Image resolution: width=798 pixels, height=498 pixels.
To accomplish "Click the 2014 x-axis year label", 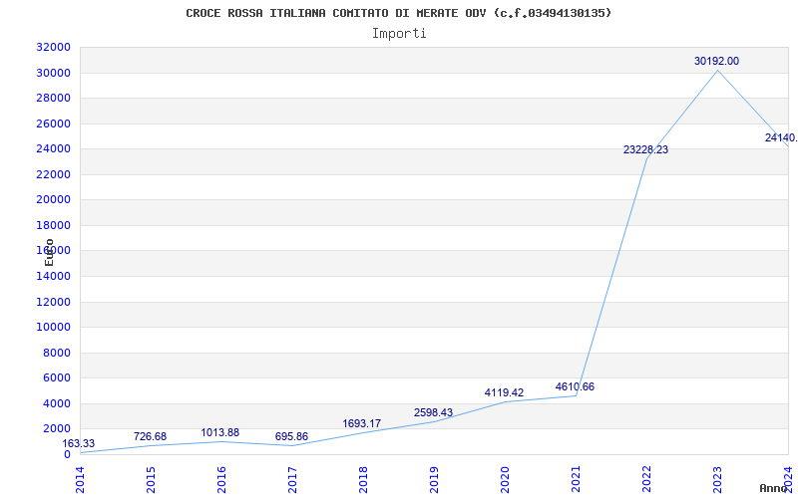I will [81, 480].
